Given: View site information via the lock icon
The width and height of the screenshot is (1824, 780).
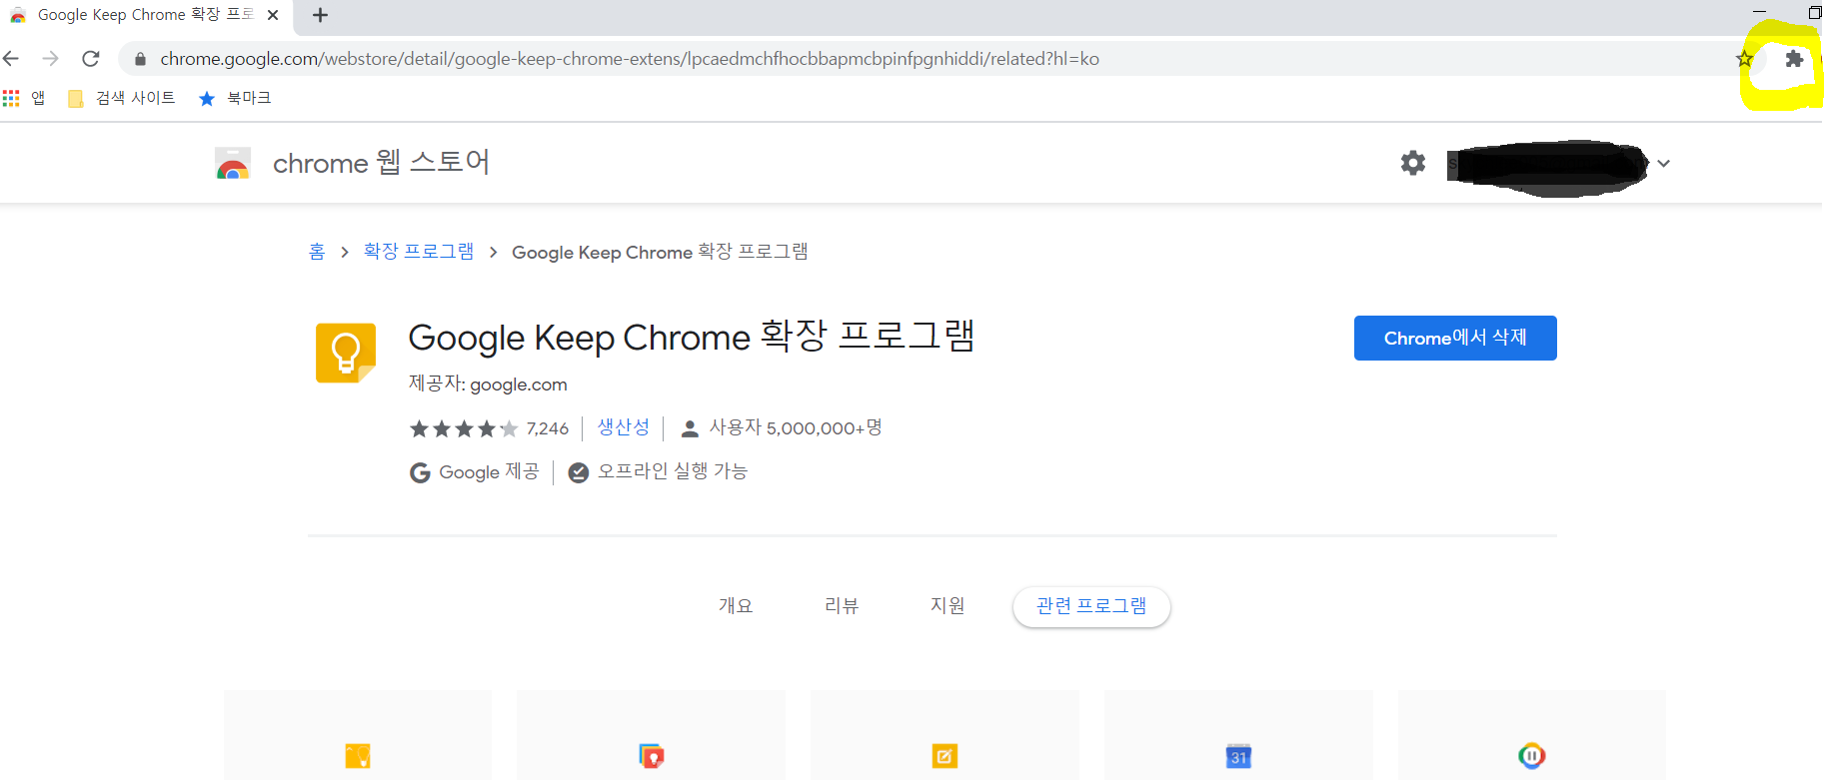Looking at the screenshot, I should click(140, 59).
